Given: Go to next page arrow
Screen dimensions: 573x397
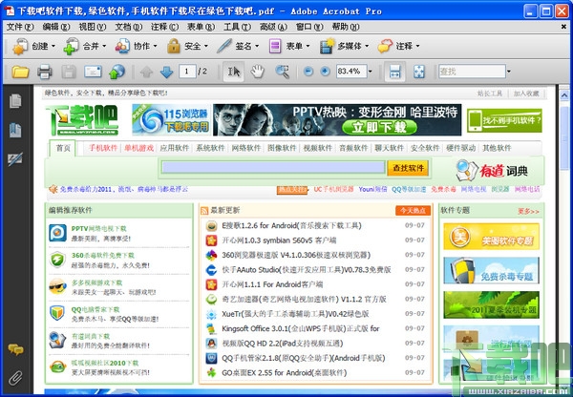Looking at the screenshot, I should [x=166, y=72].
